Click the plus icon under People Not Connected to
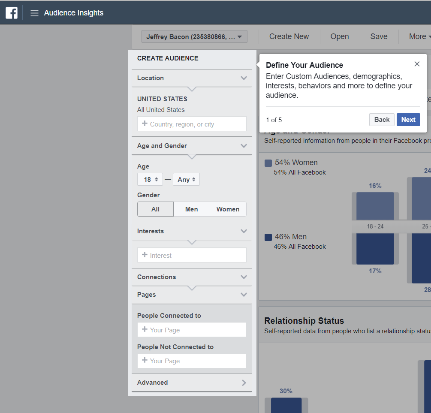431x413 pixels. click(145, 360)
